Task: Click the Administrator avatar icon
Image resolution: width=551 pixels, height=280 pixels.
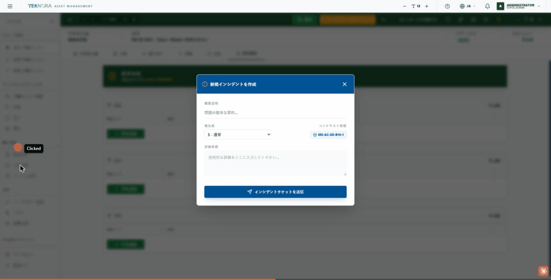Action: [x=500, y=6]
